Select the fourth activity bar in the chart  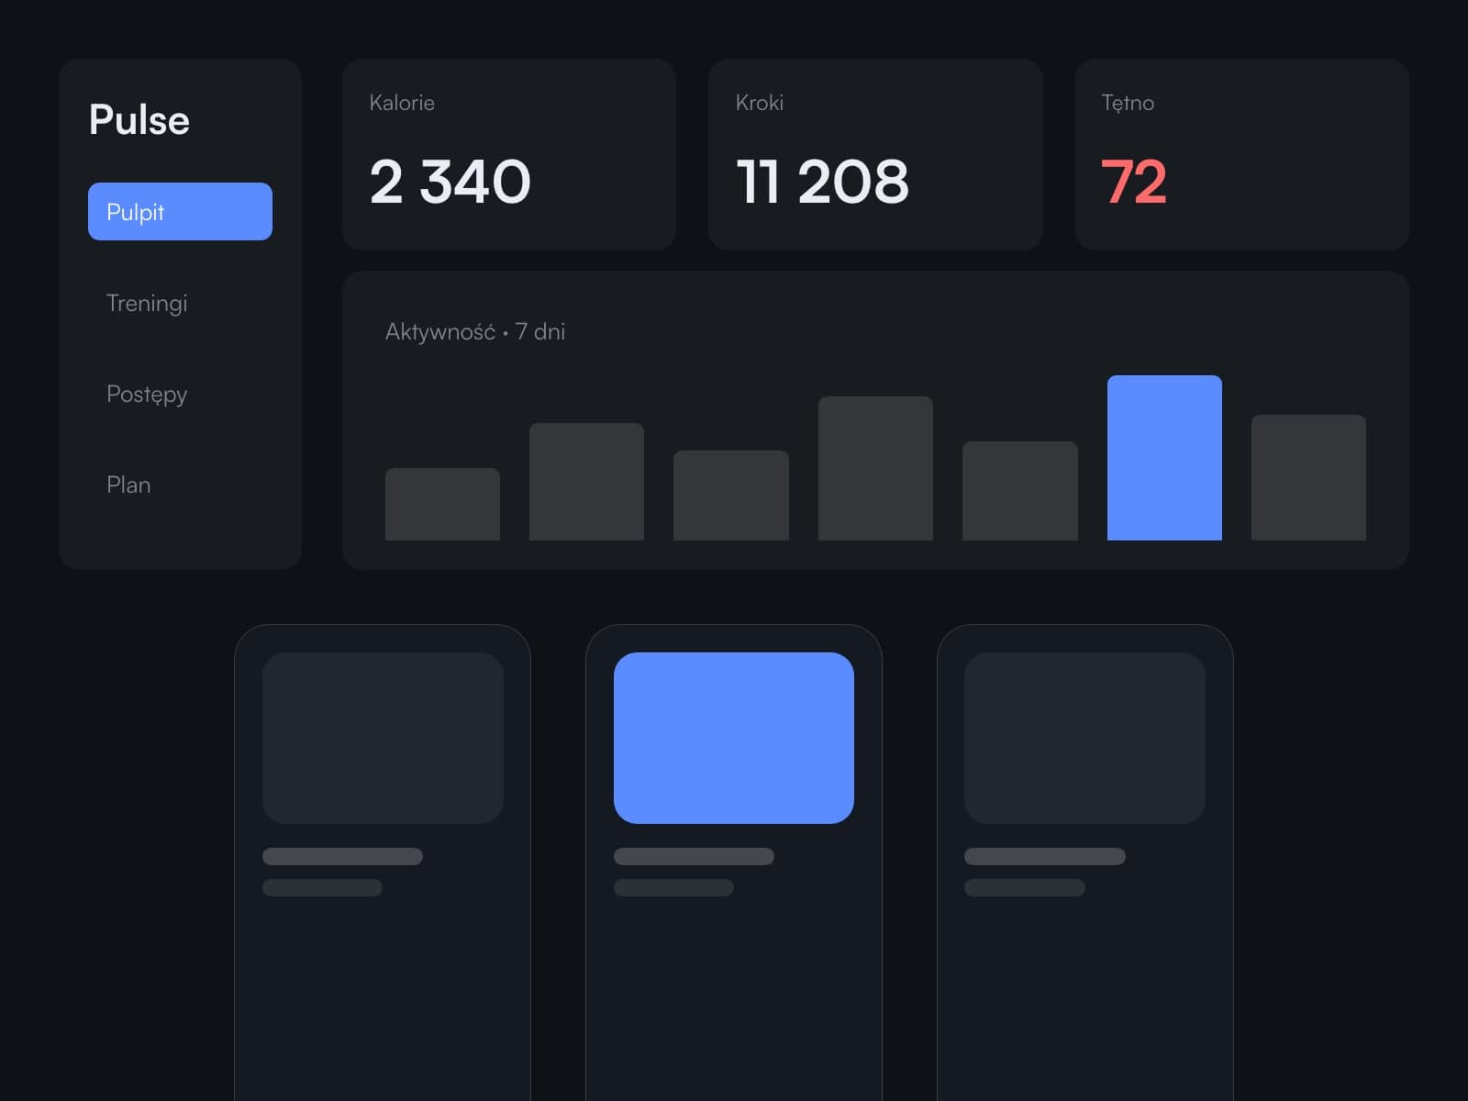click(875, 469)
